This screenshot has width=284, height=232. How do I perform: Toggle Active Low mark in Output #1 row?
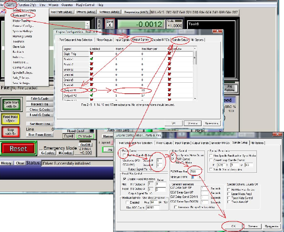pos(169,90)
